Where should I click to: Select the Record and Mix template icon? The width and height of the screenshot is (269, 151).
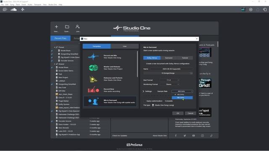93,57
